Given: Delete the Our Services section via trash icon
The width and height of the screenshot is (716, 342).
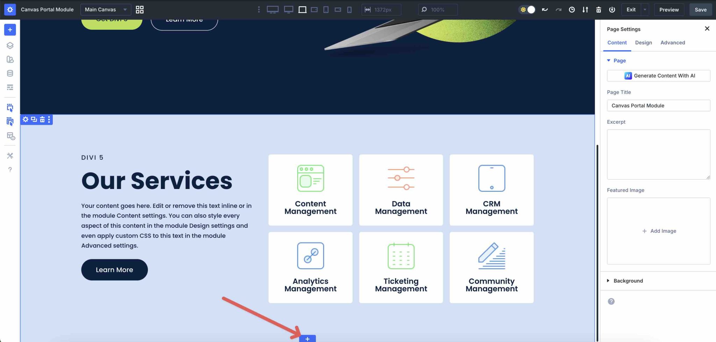Looking at the screenshot, I should pos(42,119).
